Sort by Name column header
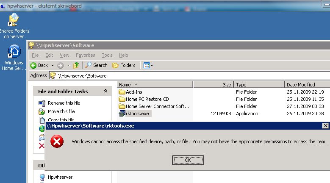The width and height of the screenshot is (330, 183). tap(155, 85)
